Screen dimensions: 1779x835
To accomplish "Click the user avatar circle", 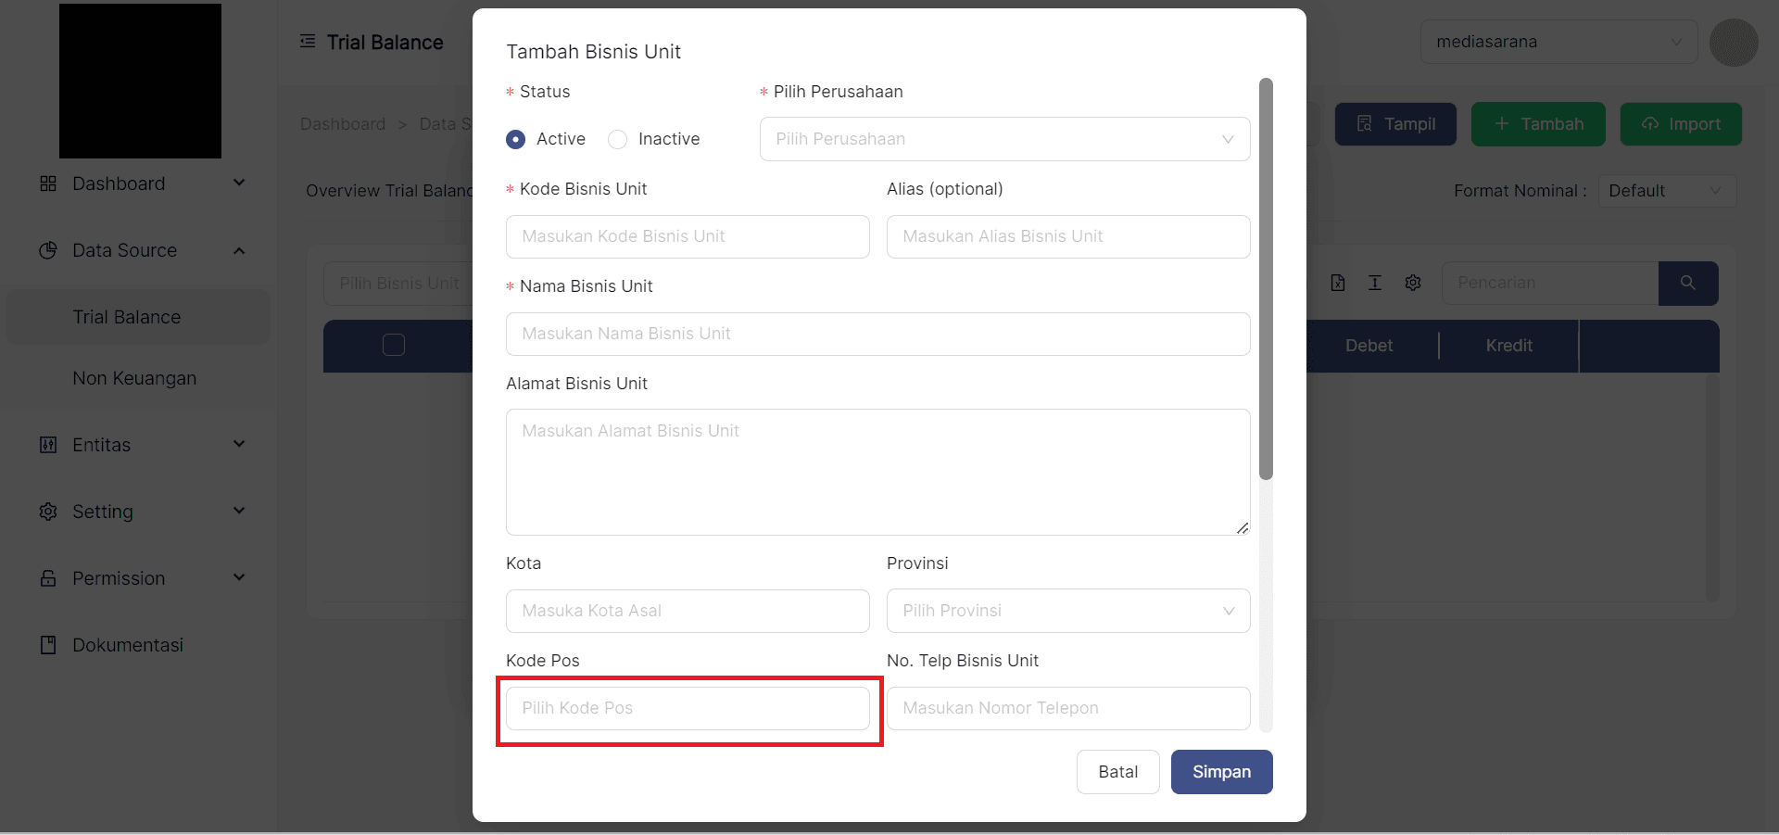I will pos(1733,43).
